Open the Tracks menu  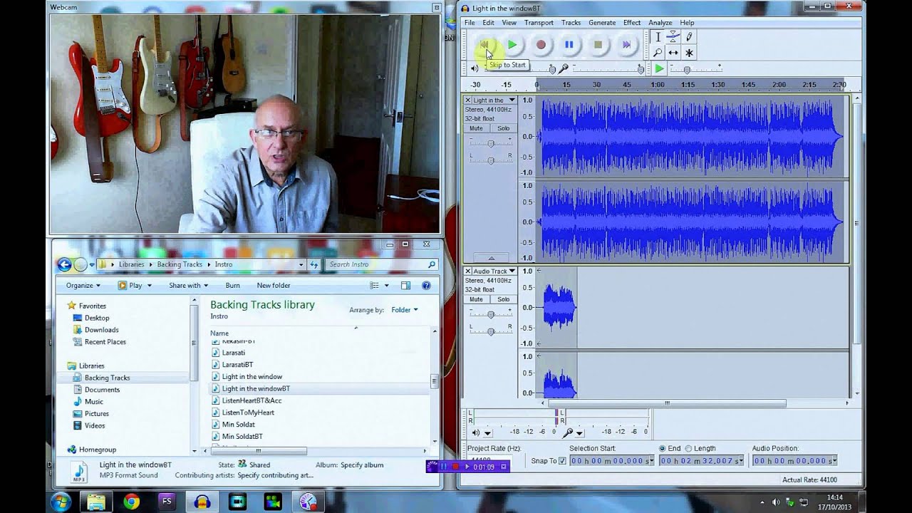click(x=571, y=23)
